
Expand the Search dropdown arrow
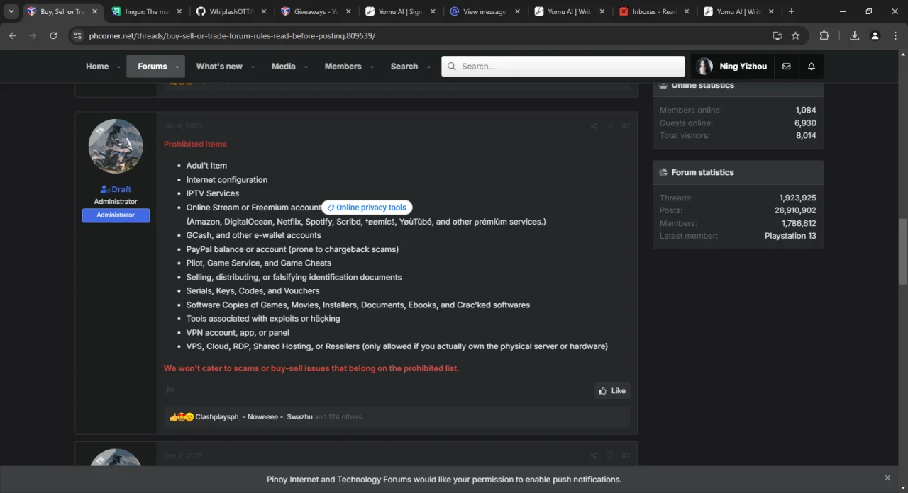coord(428,67)
